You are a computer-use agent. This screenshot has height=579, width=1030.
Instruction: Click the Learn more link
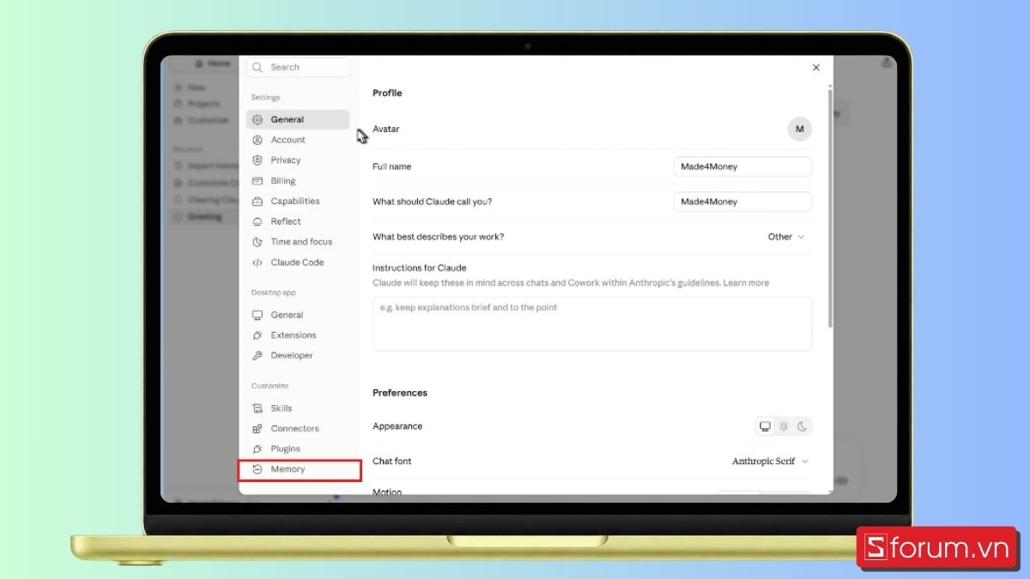pos(746,283)
